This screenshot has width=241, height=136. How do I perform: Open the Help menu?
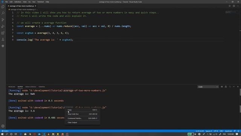click(x=47, y=2)
